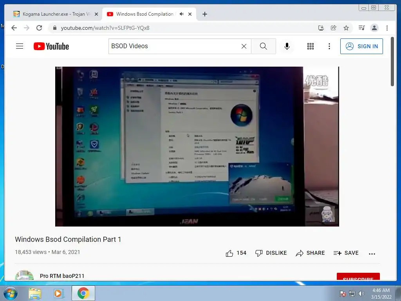401x301 pixels.
Task: Open Action Center flag in tray
Action: 342,294
